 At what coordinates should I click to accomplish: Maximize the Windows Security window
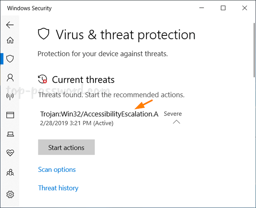(x=223, y=8)
